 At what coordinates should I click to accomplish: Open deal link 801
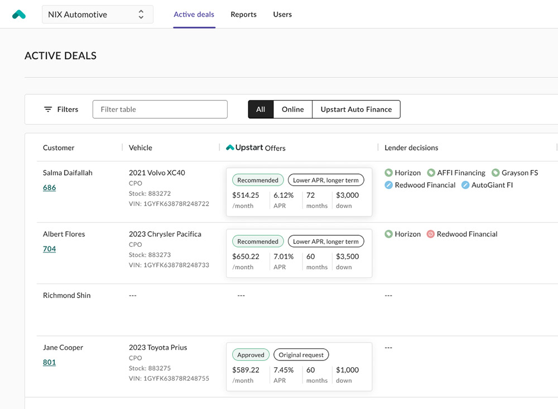pos(50,362)
